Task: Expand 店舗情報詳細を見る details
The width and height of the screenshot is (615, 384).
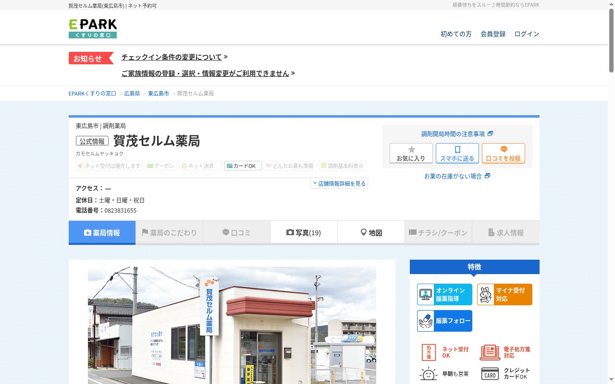Action: tap(339, 183)
